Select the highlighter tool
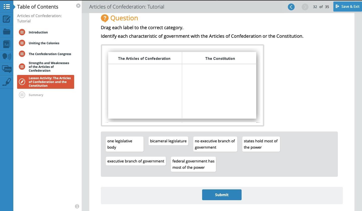This screenshot has height=211, width=362. 7,82
